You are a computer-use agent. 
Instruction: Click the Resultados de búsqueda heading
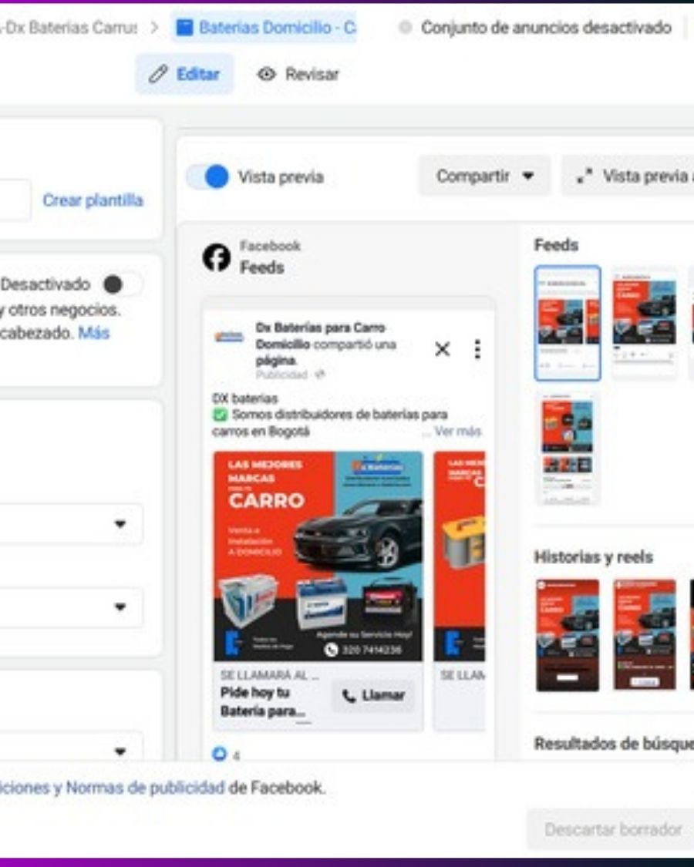coord(614,744)
